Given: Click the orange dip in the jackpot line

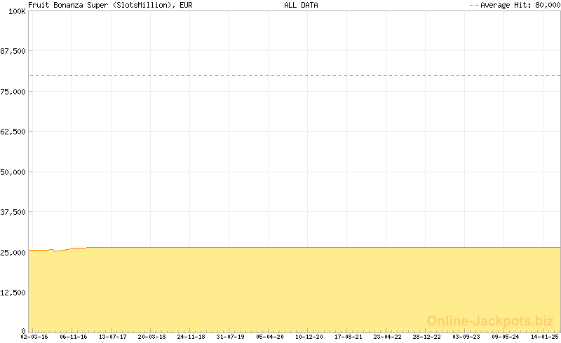Looking at the screenshot, I should pos(57,250).
